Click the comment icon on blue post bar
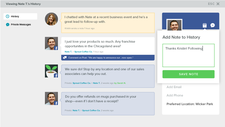225x127 pixels. (x=65, y=58)
